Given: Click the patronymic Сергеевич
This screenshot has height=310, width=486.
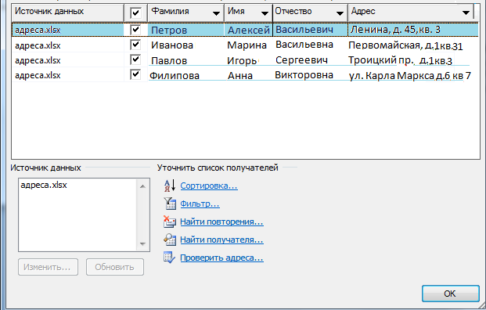Looking at the screenshot, I should (x=301, y=59).
